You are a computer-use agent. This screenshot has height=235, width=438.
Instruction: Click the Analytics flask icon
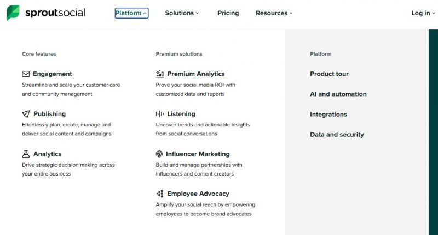click(x=26, y=154)
